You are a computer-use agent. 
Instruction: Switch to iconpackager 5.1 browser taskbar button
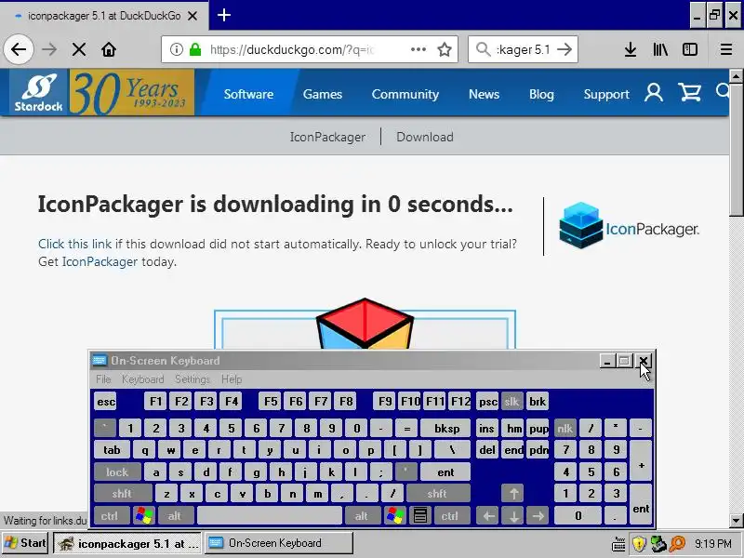pyautogui.click(x=127, y=543)
